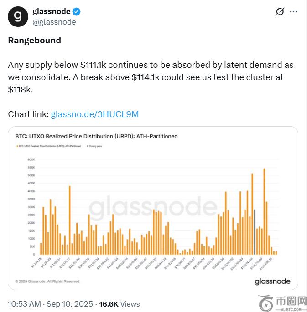Viewport: 307px width, 312px height.
Task: Click the 600K y-axis label
Action: [31, 159]
